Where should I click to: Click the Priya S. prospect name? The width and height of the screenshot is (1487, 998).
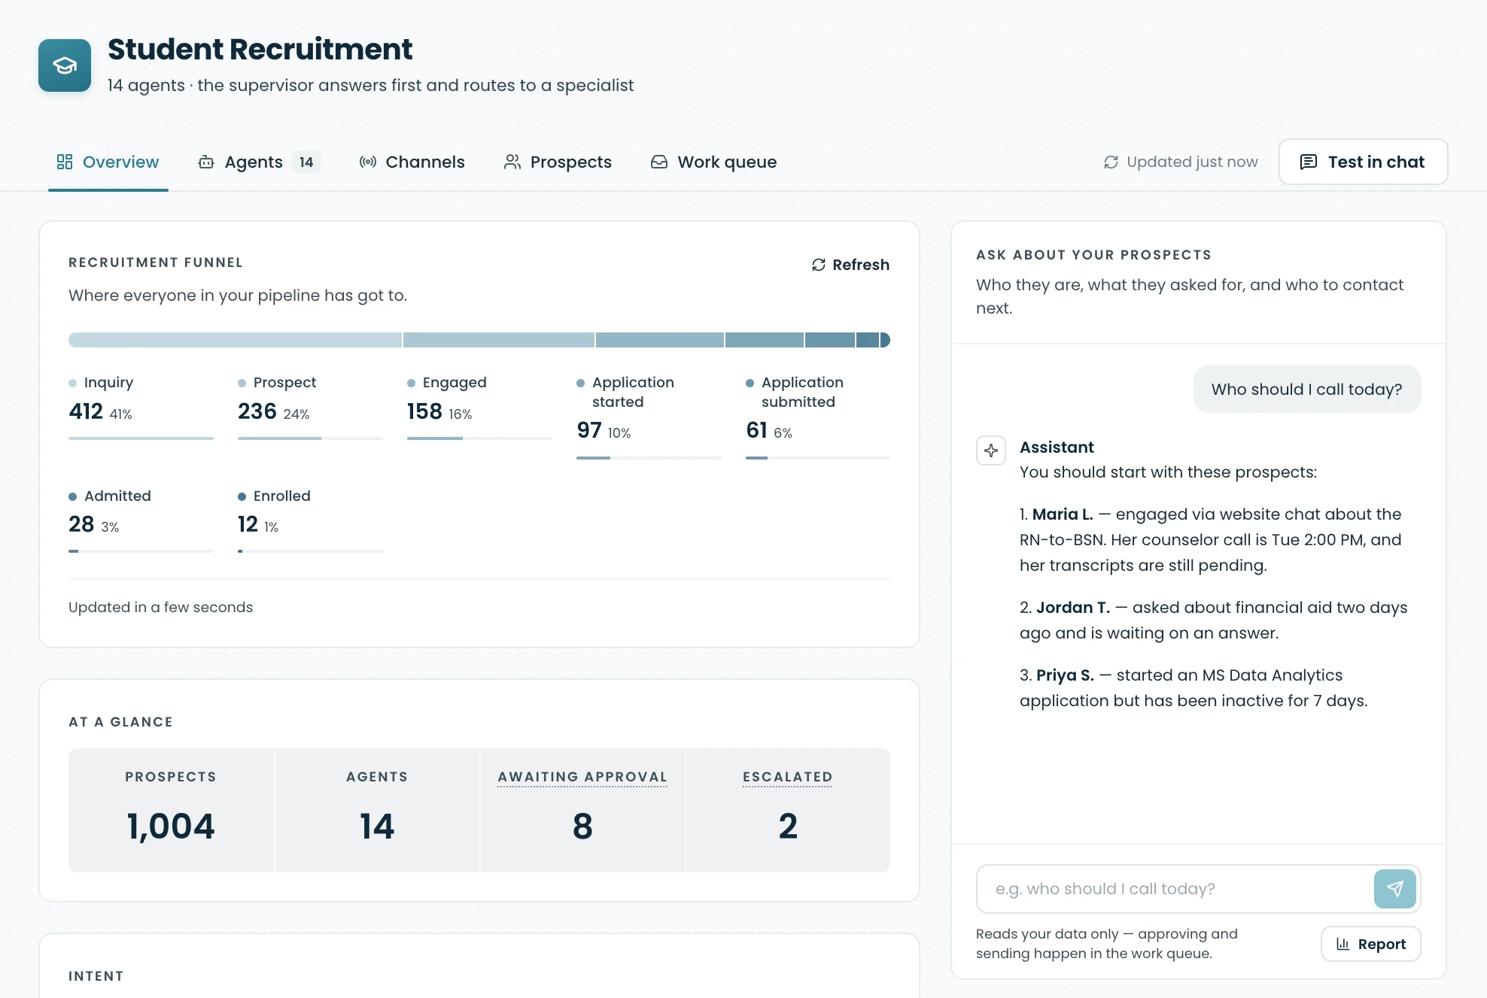click(x=1065, y=675)
